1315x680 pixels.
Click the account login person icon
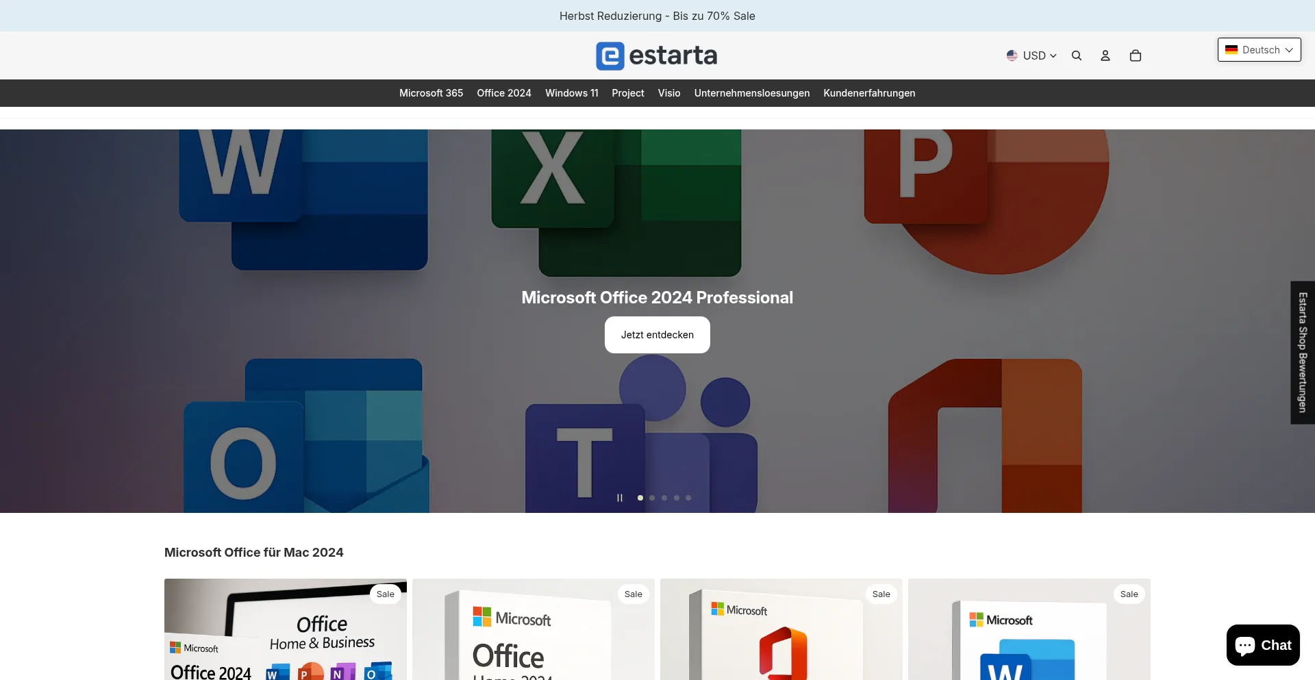point(1105,55)
